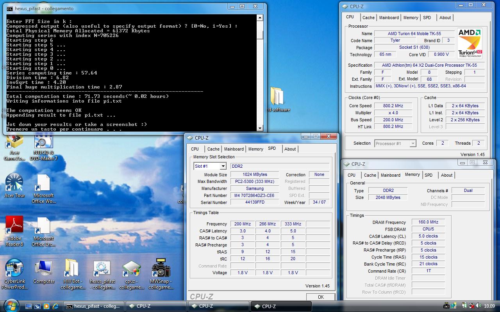Click the Part Number field M4 70T2864DZ3-CE6
Image resolution: width=500 pixels, height=312 pixels.
(255, 195)
